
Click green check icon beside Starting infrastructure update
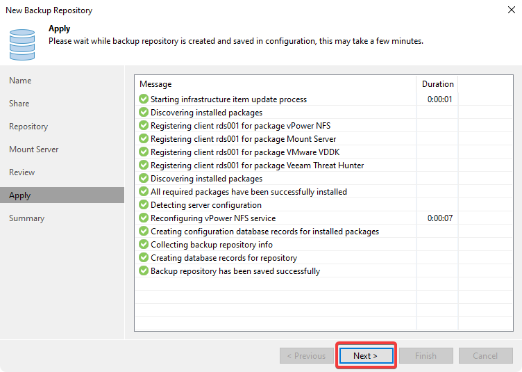144,99
